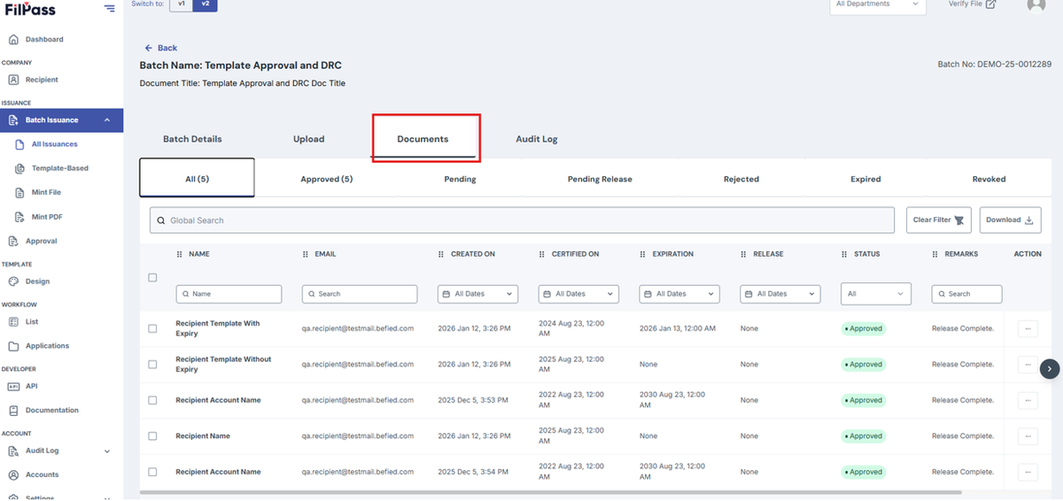
Task: Focus the Remarks column search field
Action: (x=966, y=294)
